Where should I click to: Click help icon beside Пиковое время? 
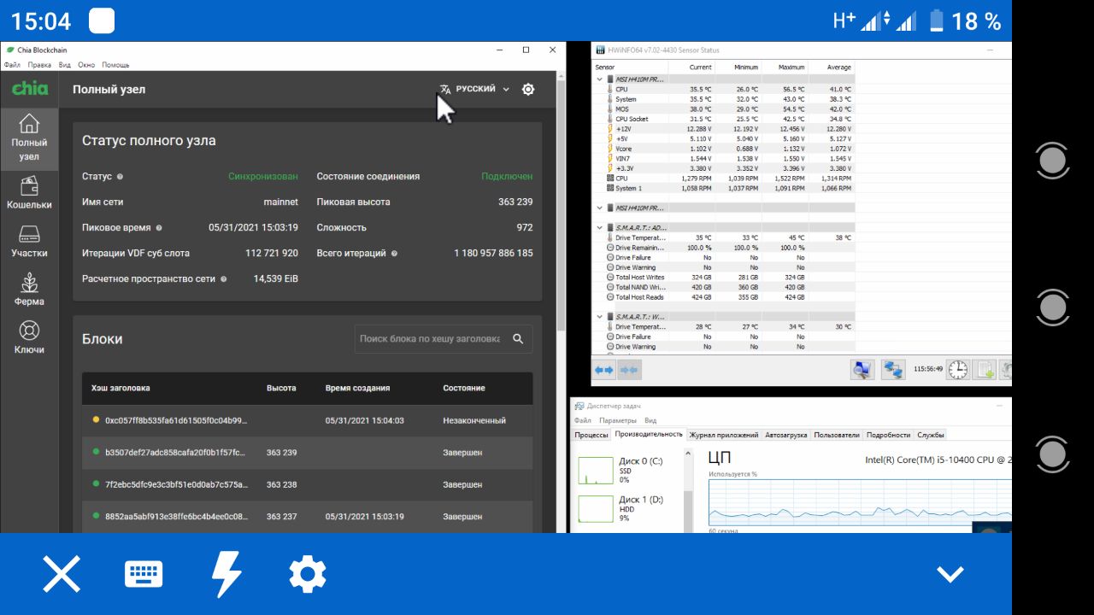(x=159, y=228)
